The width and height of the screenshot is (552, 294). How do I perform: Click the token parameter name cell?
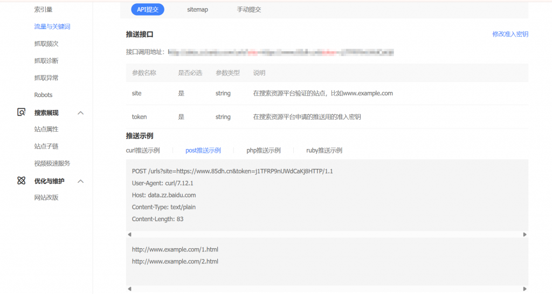coord(140,117)
